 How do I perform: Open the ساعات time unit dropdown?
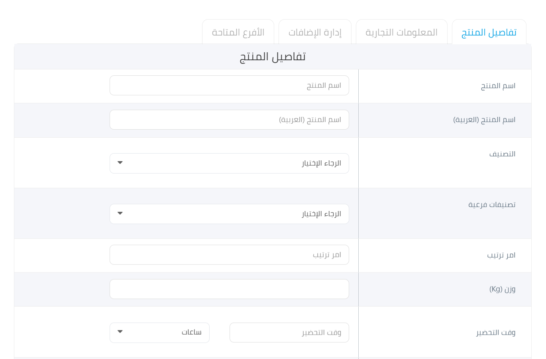[x=159, y=333]
